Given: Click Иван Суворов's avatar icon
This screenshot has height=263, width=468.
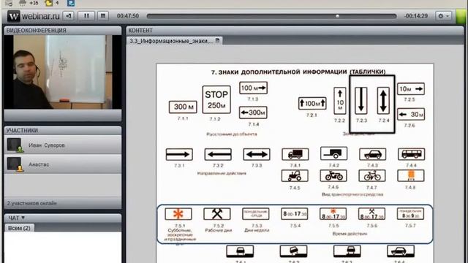Looking at the screenshot, I should [15, 145].
